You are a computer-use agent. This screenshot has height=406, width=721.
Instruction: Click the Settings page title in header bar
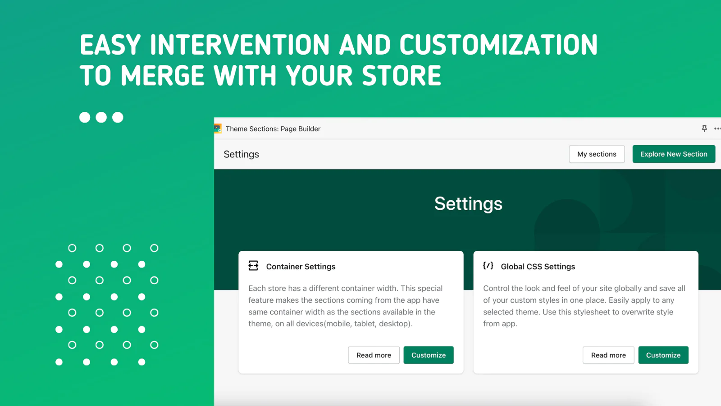241,154
